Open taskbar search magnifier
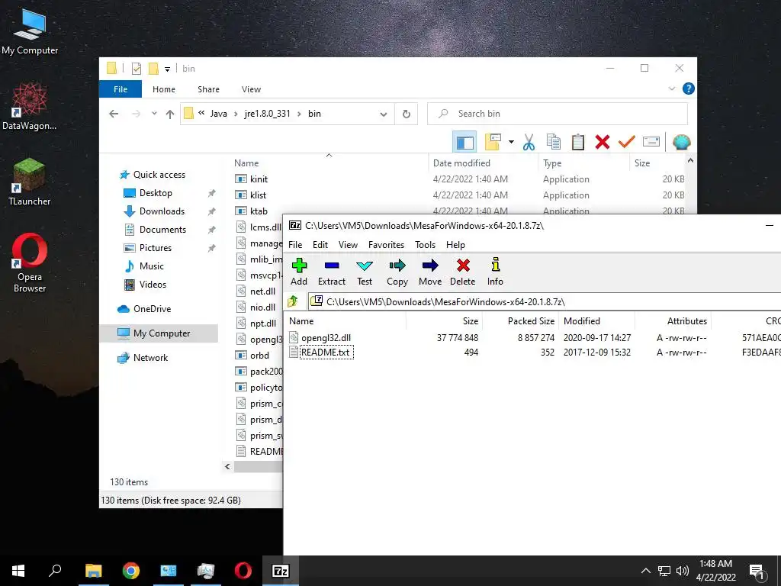This screenshot has width=781, height=586. click(55, 571)
